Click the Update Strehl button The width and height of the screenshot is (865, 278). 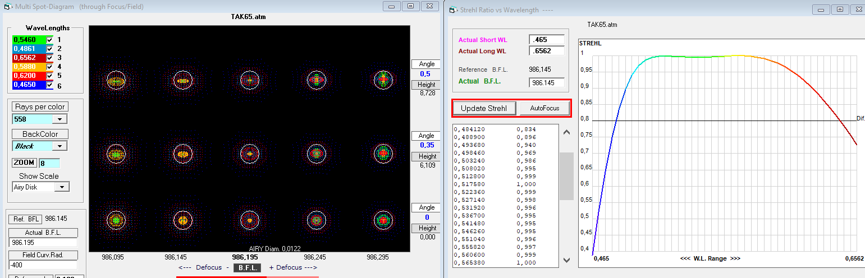[485, 108]
